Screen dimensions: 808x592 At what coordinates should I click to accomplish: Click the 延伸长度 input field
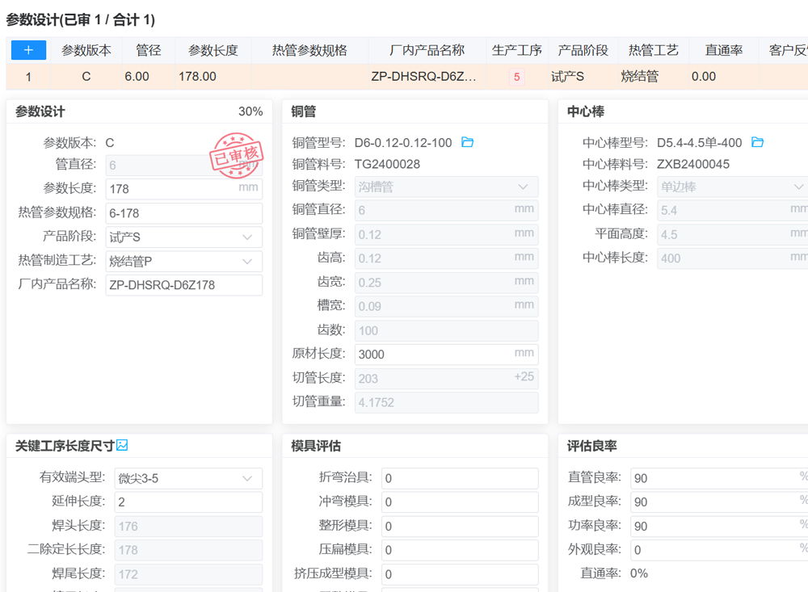click(187, 502)
